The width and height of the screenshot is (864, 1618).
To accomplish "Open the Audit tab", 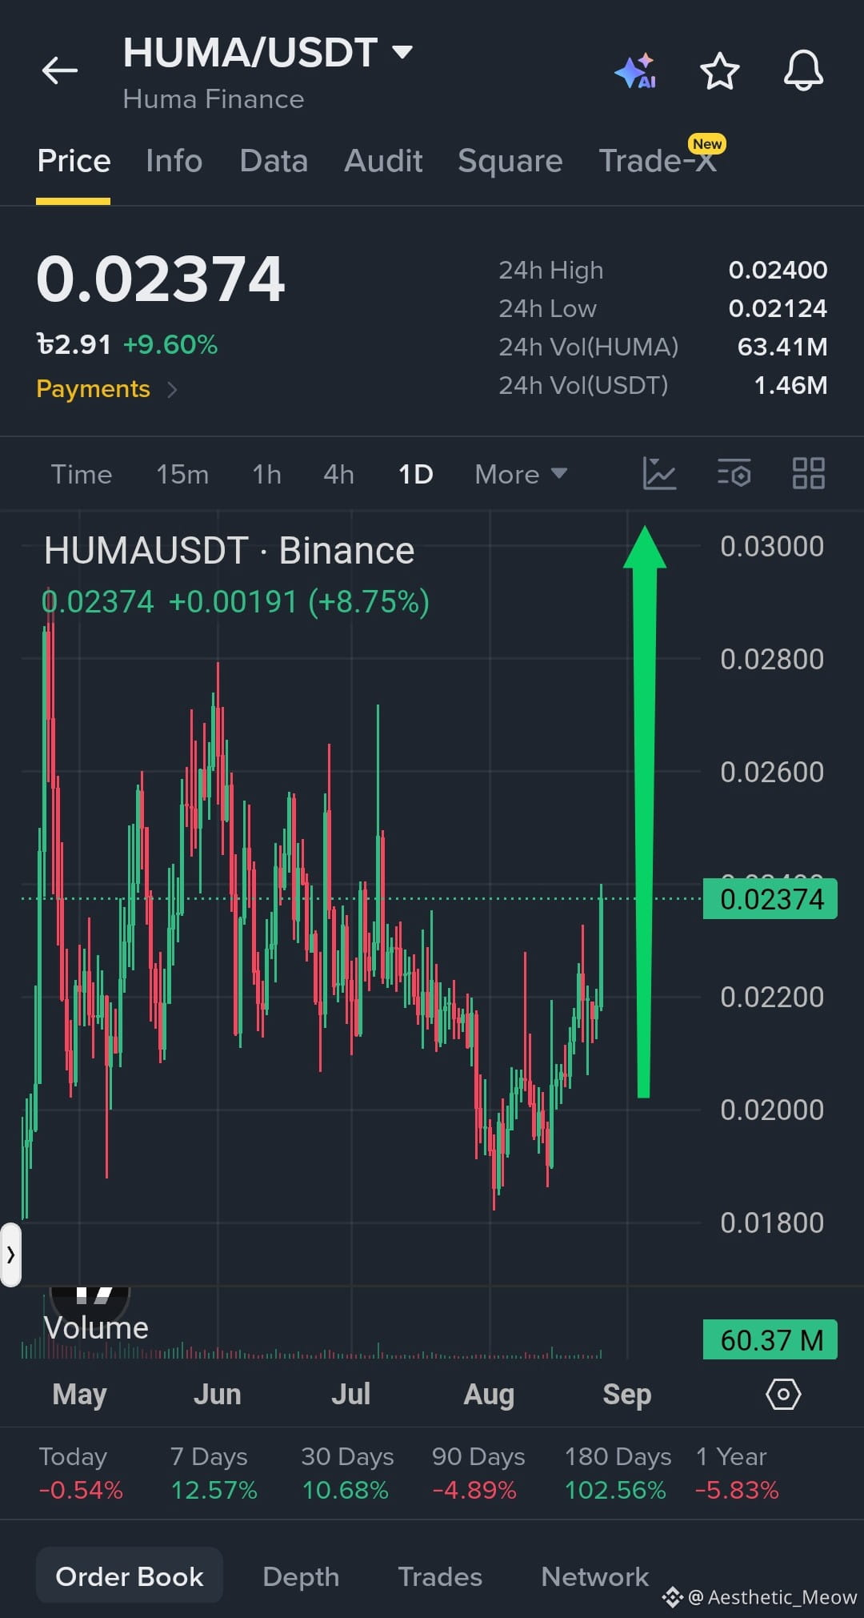I will click(383, 161).
